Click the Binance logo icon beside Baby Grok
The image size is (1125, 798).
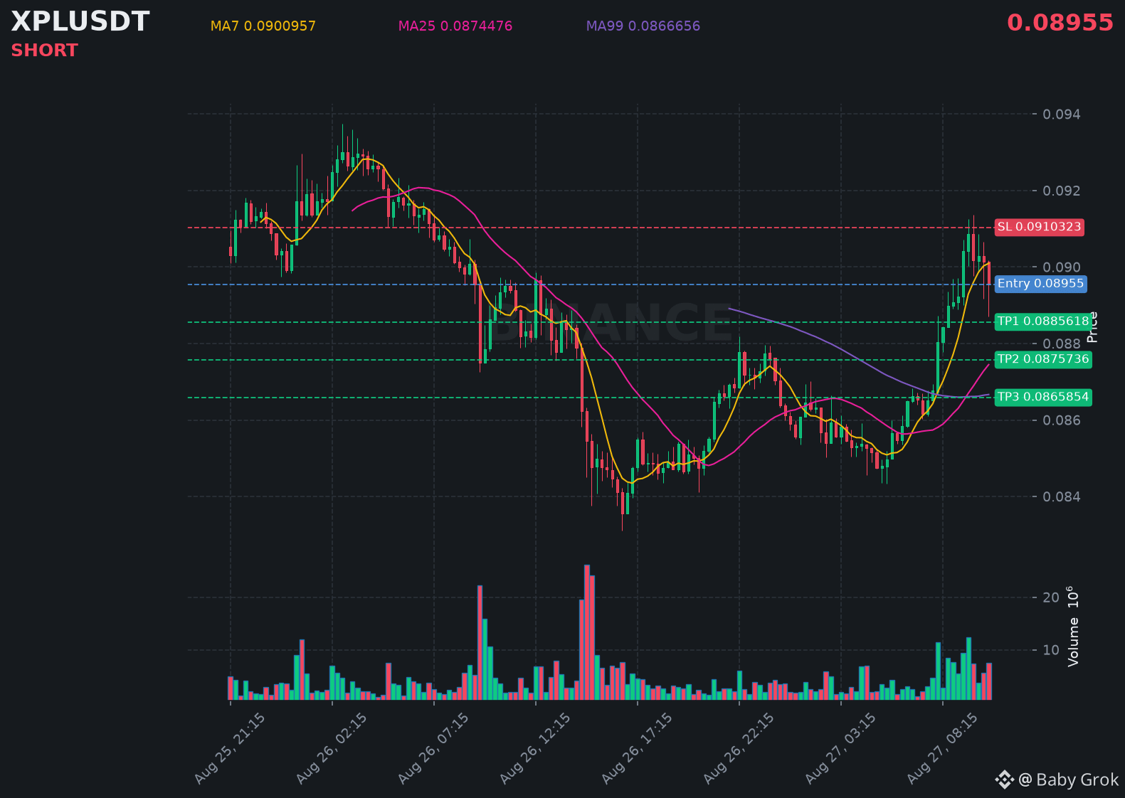[x=1004, y=780]
